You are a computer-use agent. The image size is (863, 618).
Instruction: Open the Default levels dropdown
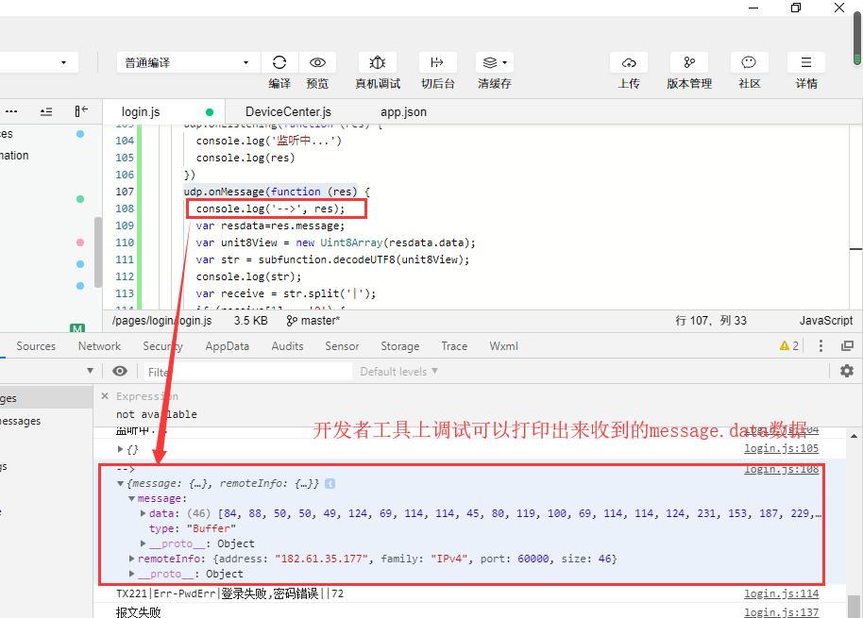click(x=398, y=372)
